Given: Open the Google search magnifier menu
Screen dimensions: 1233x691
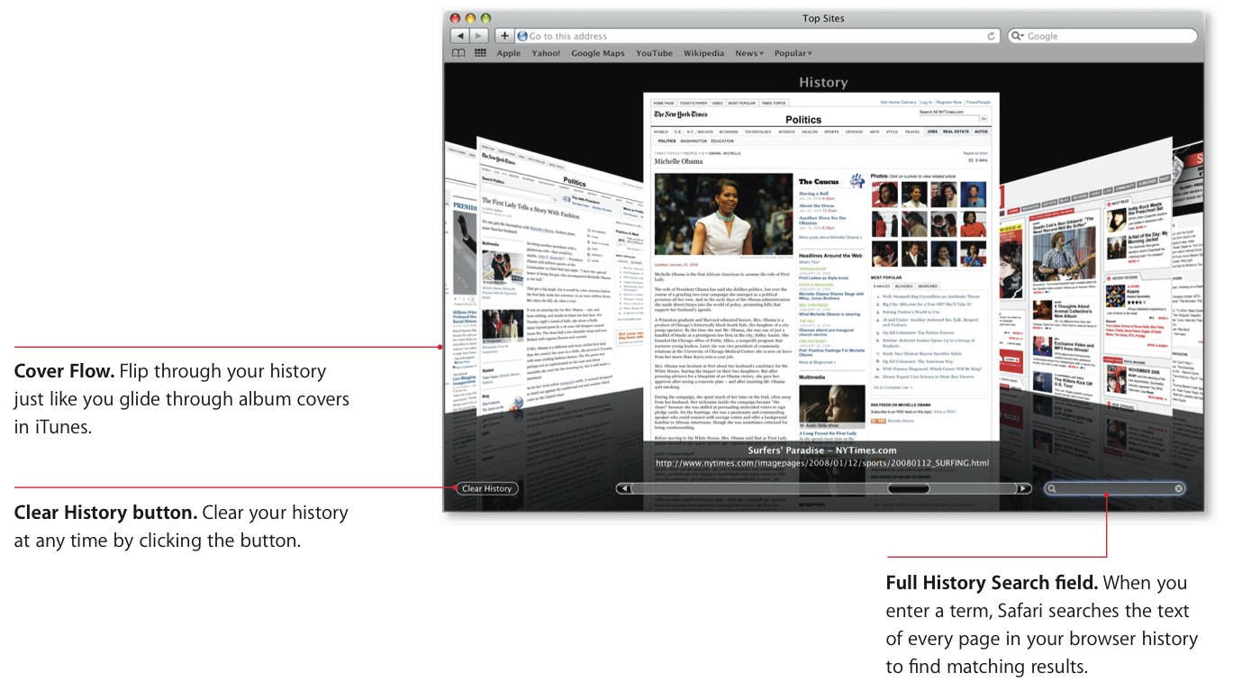Looking at the screenshot, I should 1019,36.
